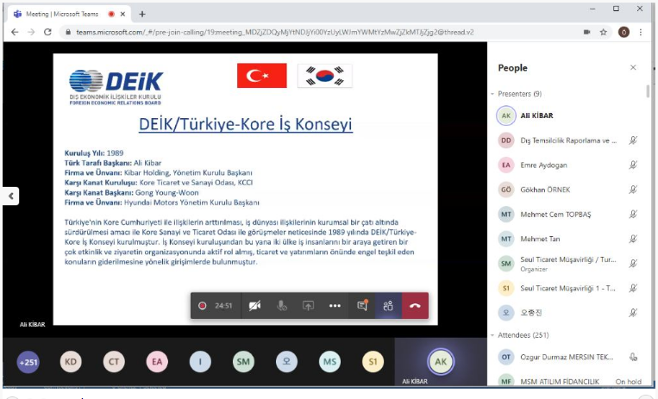Click the +251 overflow participants avatar
Screen dimensions: 658x399
pyautogui.click(x=28, y=363)
